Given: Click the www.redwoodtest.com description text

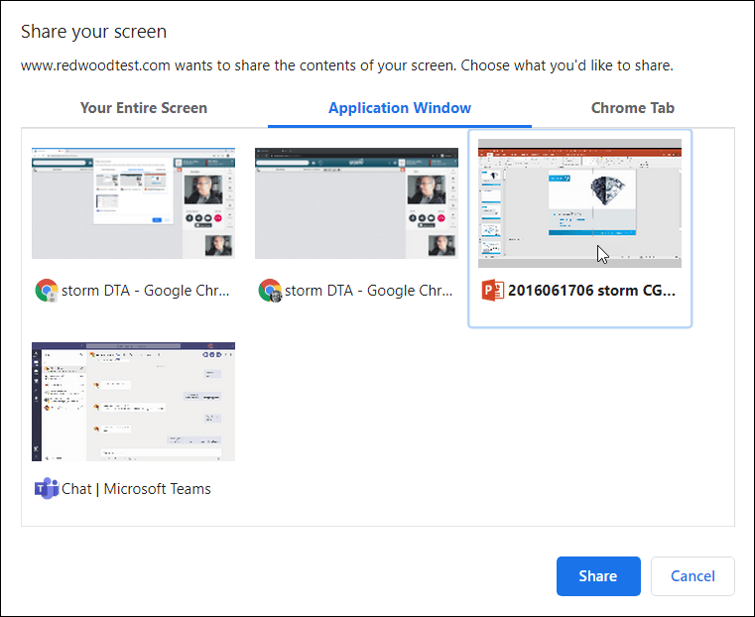Looking at the screenshot, I should tap(346, 65).
